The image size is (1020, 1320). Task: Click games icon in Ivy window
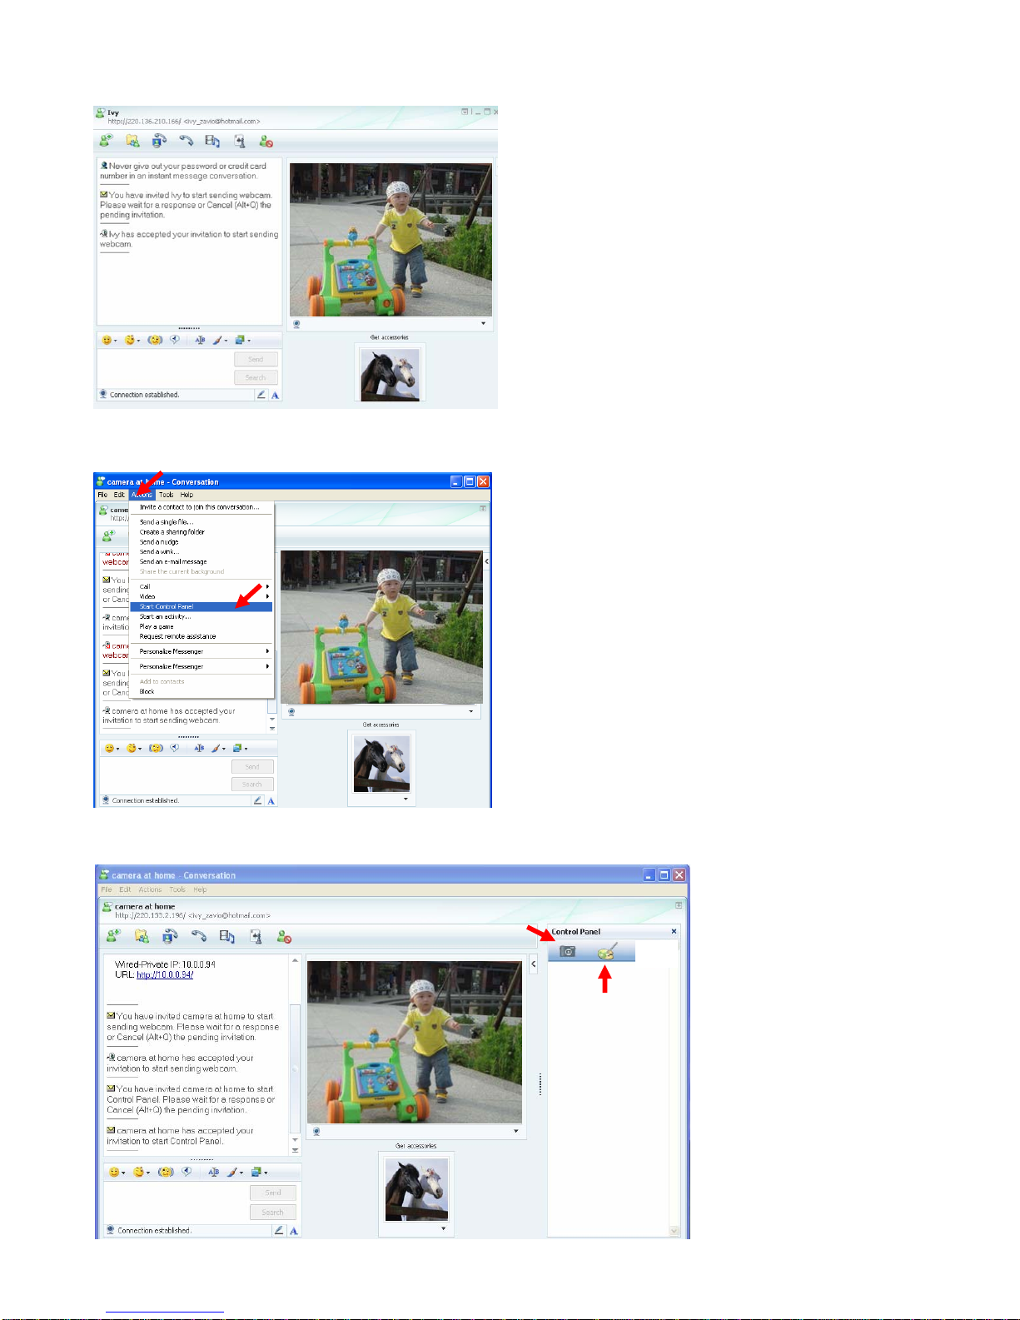tap(240, 142)
